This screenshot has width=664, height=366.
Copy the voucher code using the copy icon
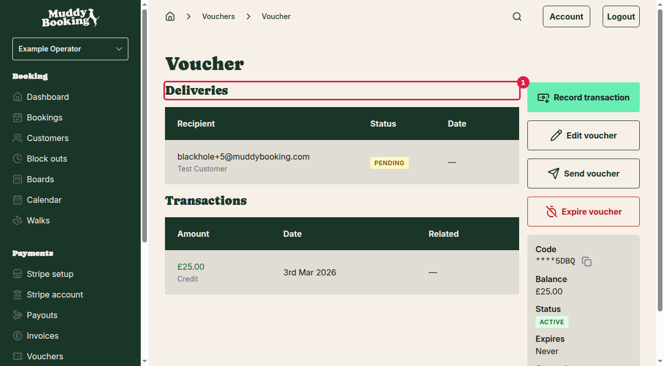(x=587, y=261)
